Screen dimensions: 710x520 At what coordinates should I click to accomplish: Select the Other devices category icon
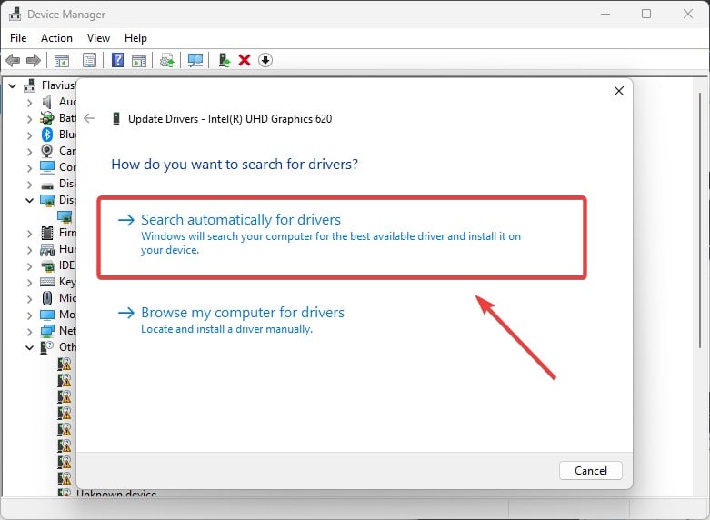click(x=47, y=347)
